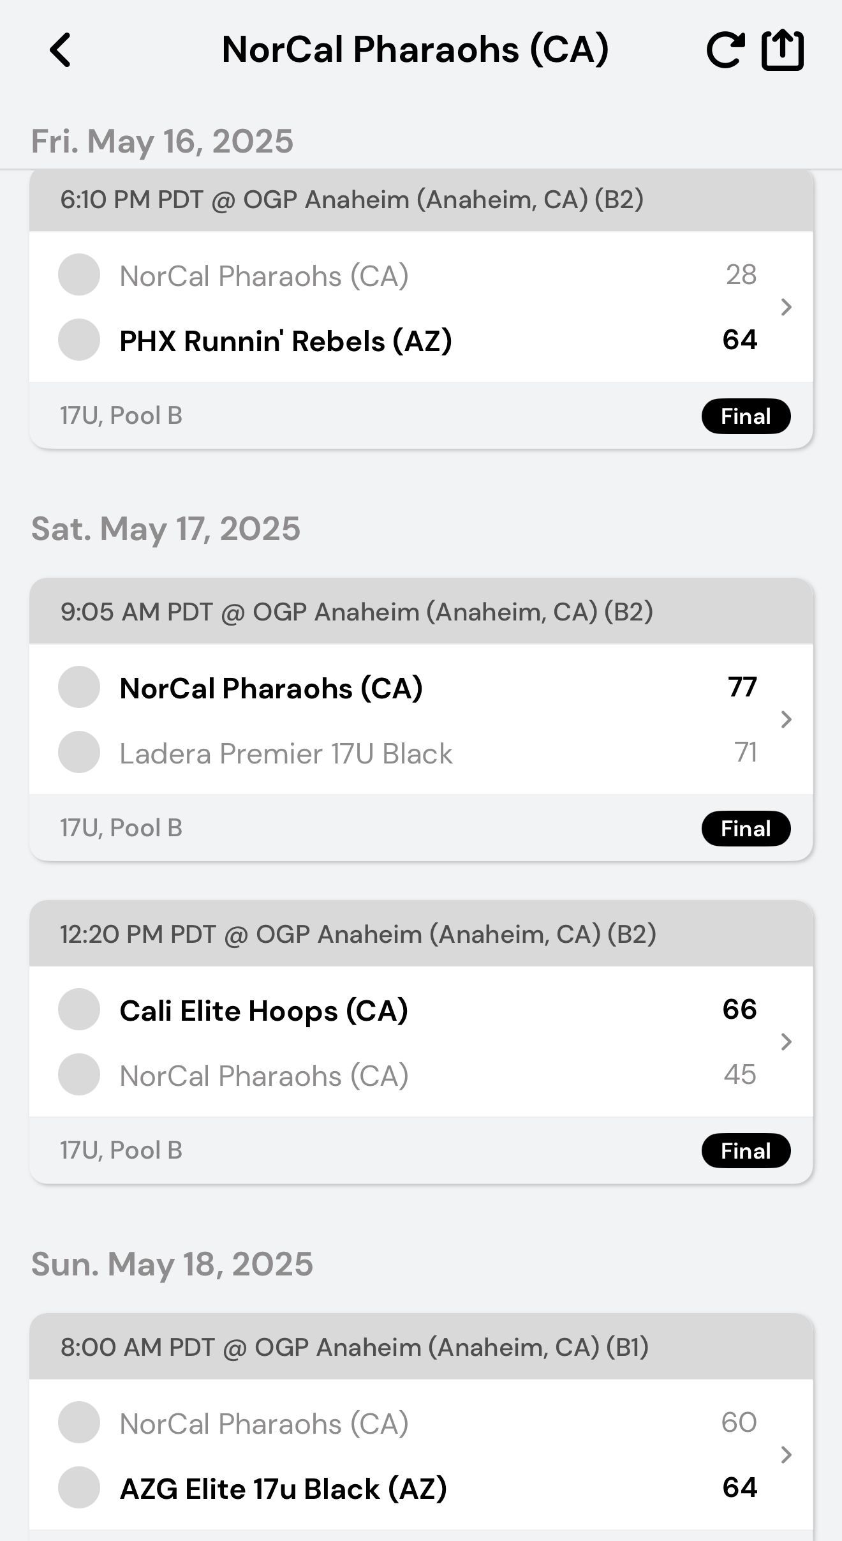
Task: Tap the back arrow icon
Action: pyautogui.click(x=61, y=50)
